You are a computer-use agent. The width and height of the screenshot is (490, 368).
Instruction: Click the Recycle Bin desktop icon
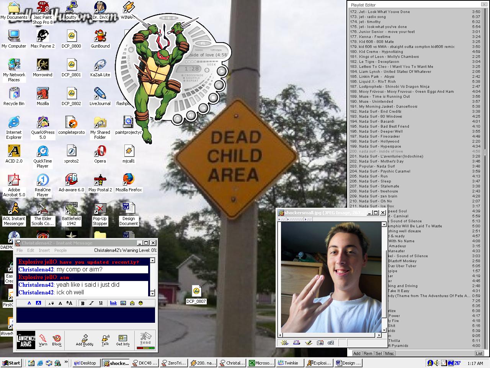14,97
